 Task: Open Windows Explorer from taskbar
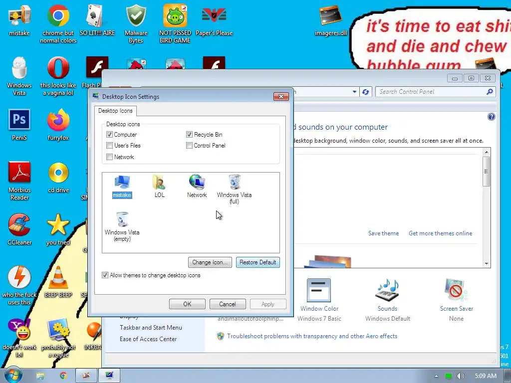pos(40,376)
